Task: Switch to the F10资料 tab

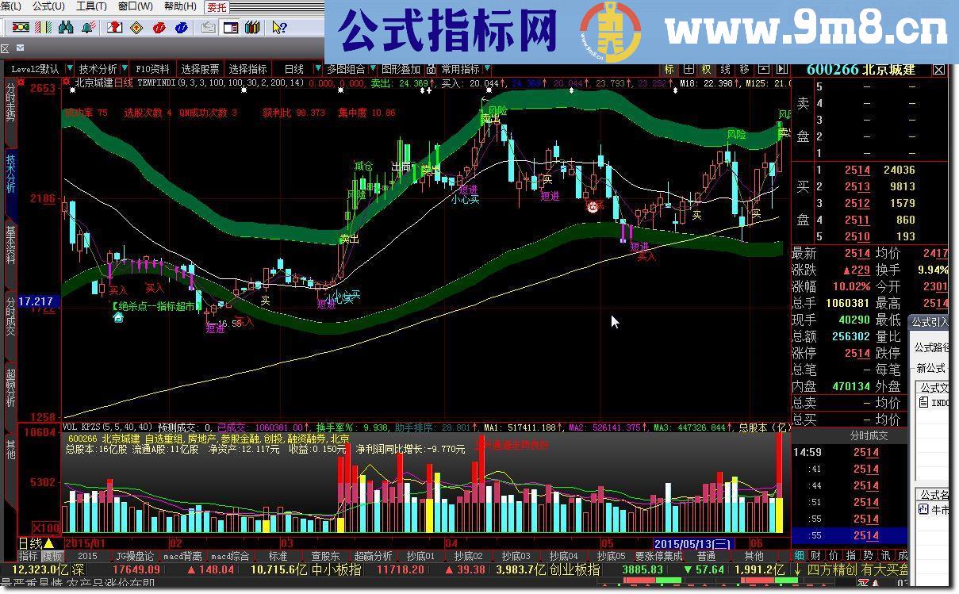Action: 154,69
